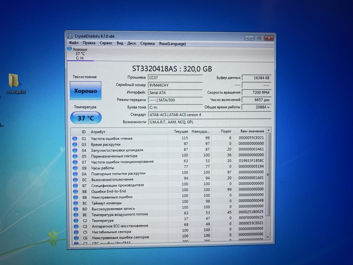353x265 pixels.
Task: Open the Правка menu
Action: pyautogui.click(x=89, y=43)
